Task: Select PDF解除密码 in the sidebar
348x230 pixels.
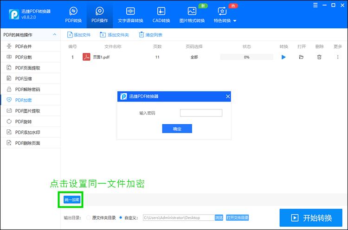Action: pos(30,89)
